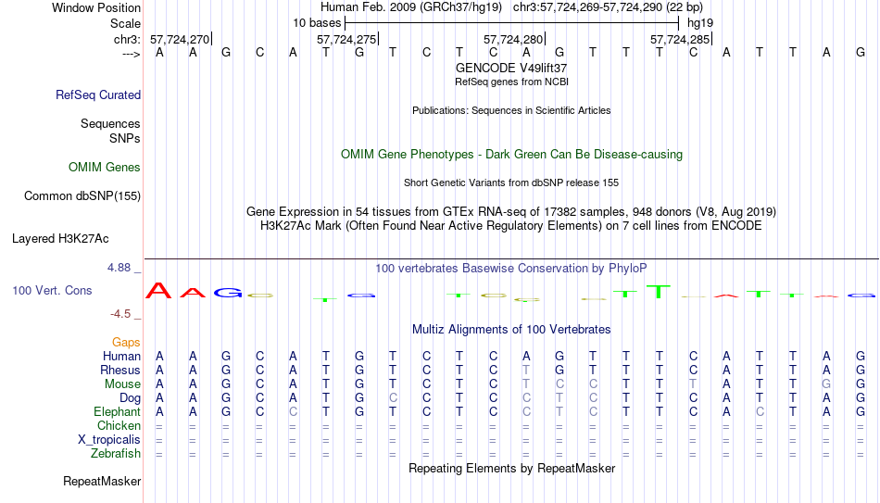Click the 100 Vert. Cons label
Image resolution: width=880 pixels, height=503 pixels.
52,290
